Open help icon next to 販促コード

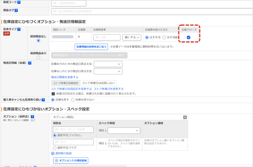[19, 2]
